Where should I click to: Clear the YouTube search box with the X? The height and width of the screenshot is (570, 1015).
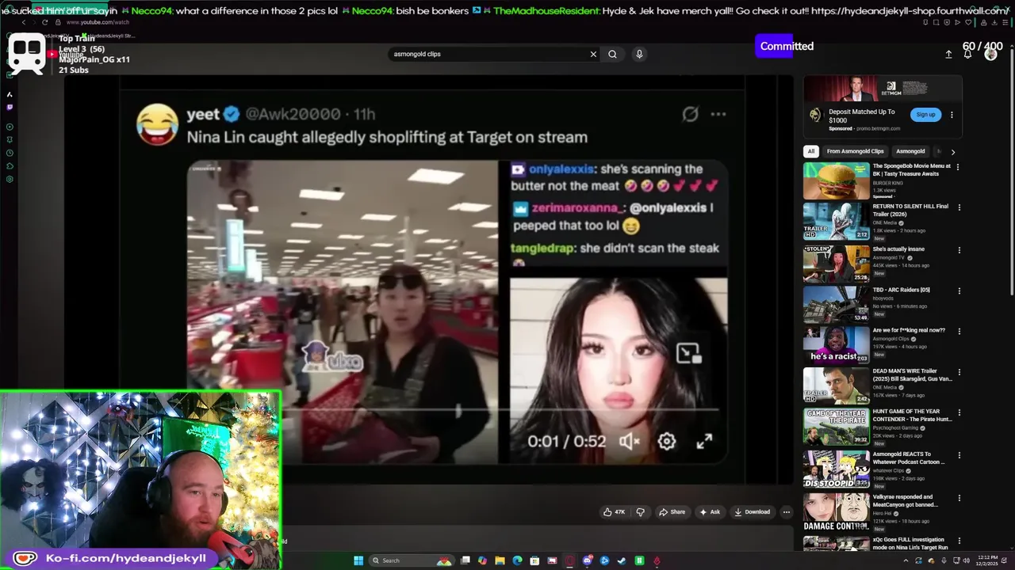[592, 54]
